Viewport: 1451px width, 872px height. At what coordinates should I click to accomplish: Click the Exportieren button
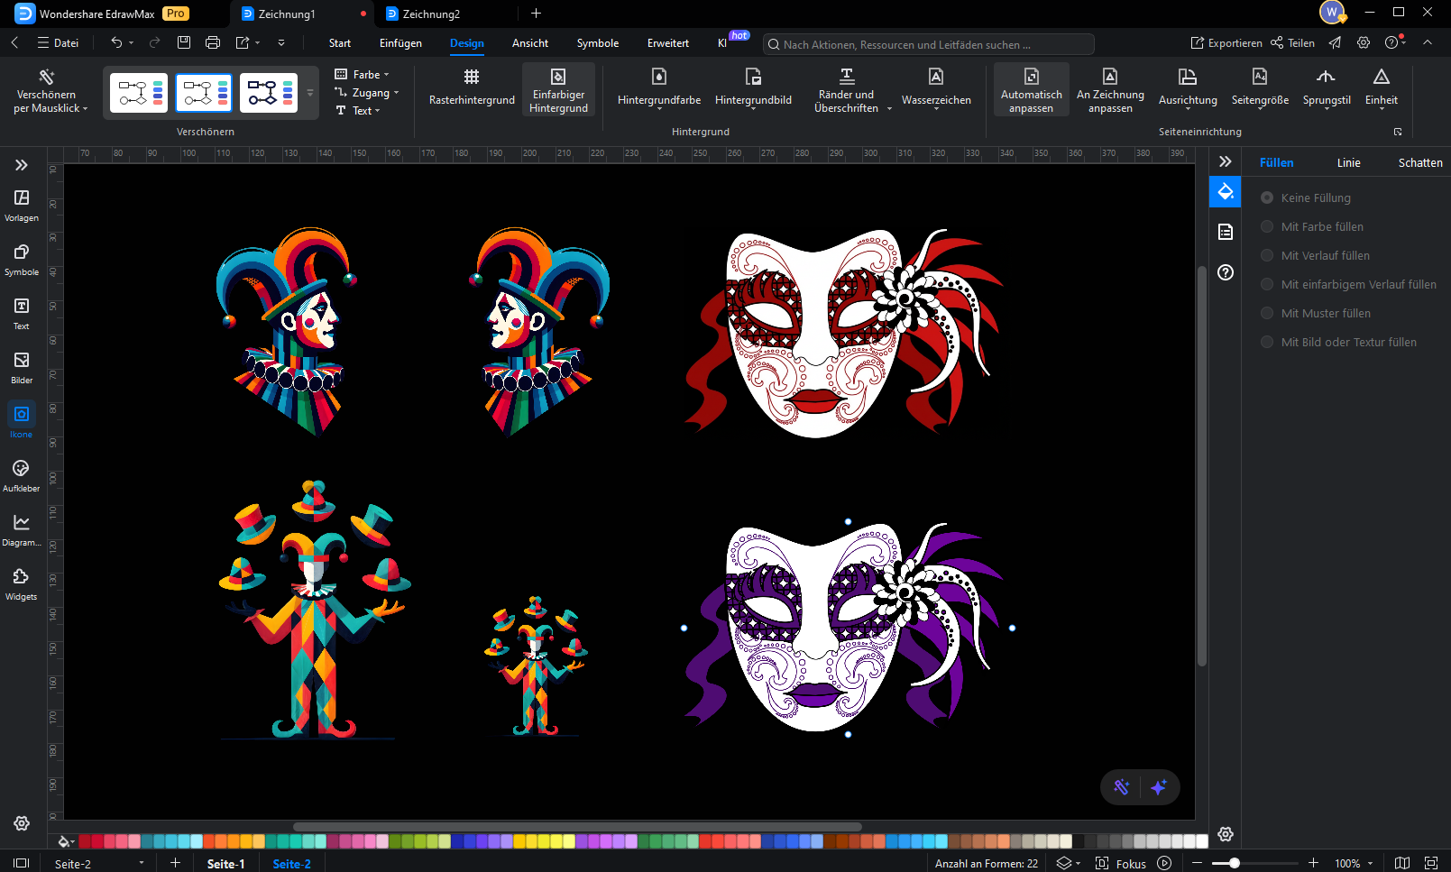(x=1226, y=42)
